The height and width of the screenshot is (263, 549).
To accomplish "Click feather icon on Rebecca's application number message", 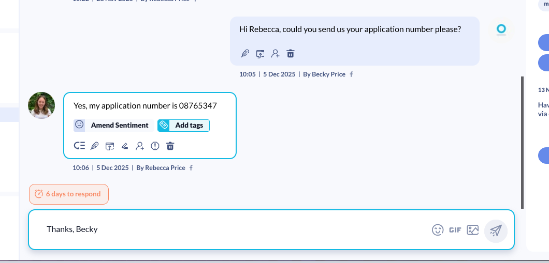I will (x=95, y=146).
